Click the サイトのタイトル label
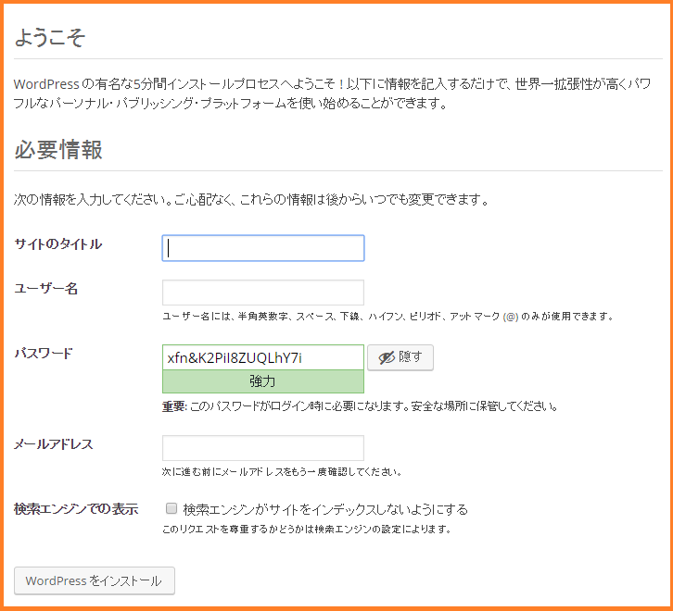673x611 pixels. click(x=58, y=244)
